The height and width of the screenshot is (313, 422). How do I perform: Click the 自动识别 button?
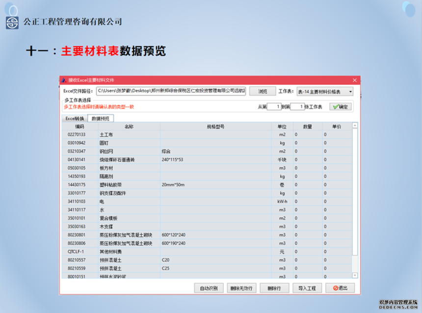tap(209, 288)
